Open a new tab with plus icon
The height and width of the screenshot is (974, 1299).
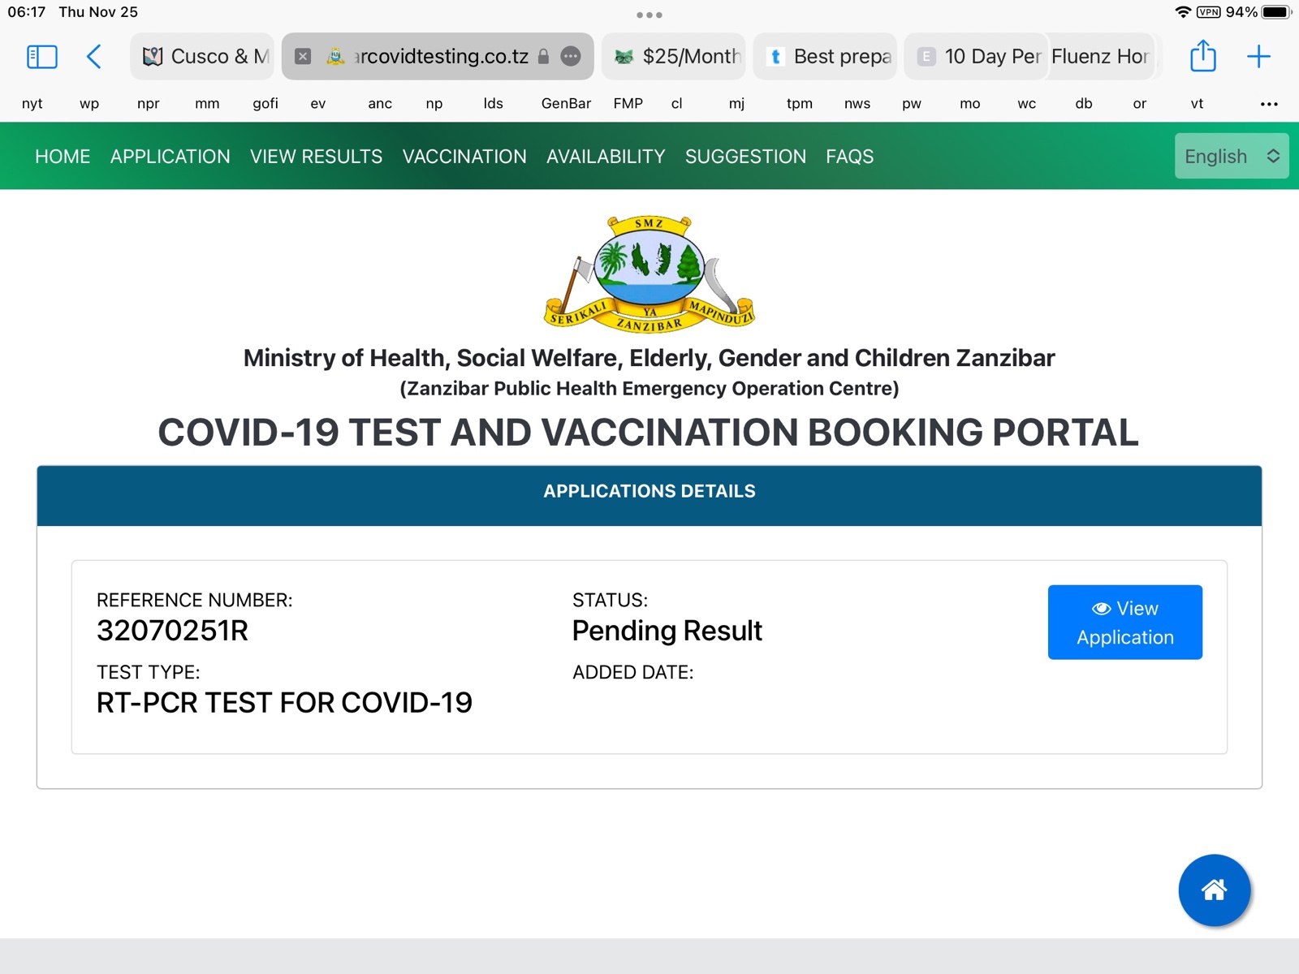[x=1258, y=57]
